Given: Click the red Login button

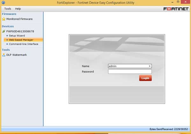Looking at the screenshot, I should coord(145,78).
